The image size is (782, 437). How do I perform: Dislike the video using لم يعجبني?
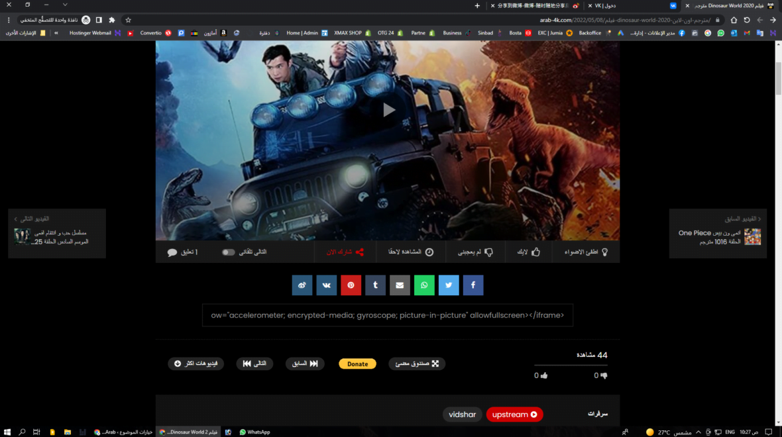475,252
